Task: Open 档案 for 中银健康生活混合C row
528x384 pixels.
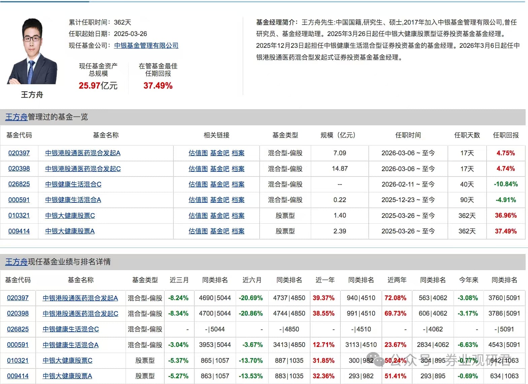Action: click(238, 184)
